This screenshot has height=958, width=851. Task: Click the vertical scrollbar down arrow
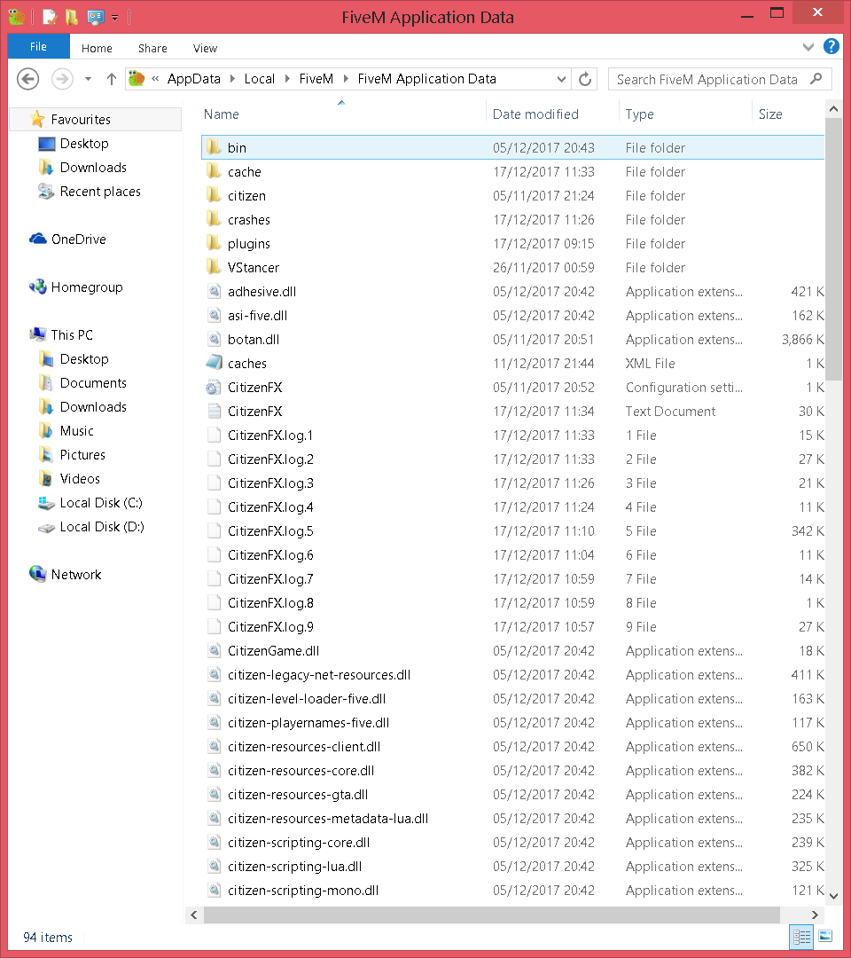coord(833,896)
